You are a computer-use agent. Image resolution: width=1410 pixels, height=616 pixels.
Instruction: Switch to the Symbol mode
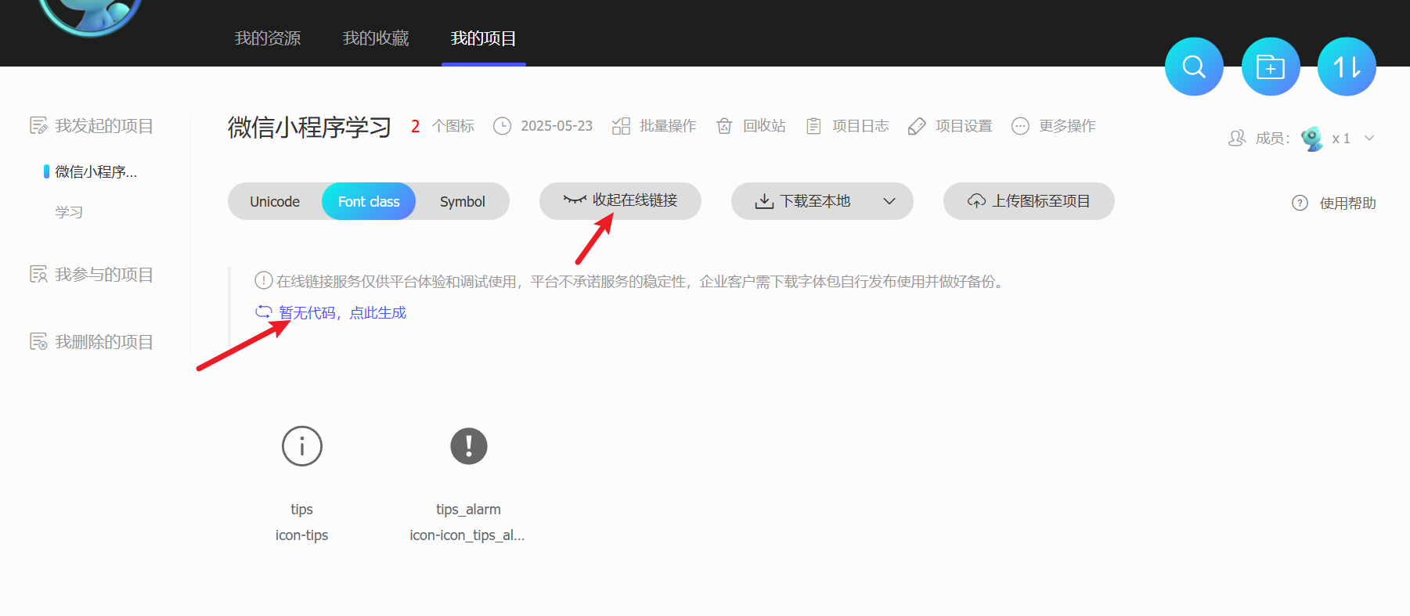click(x=463, y=201)
